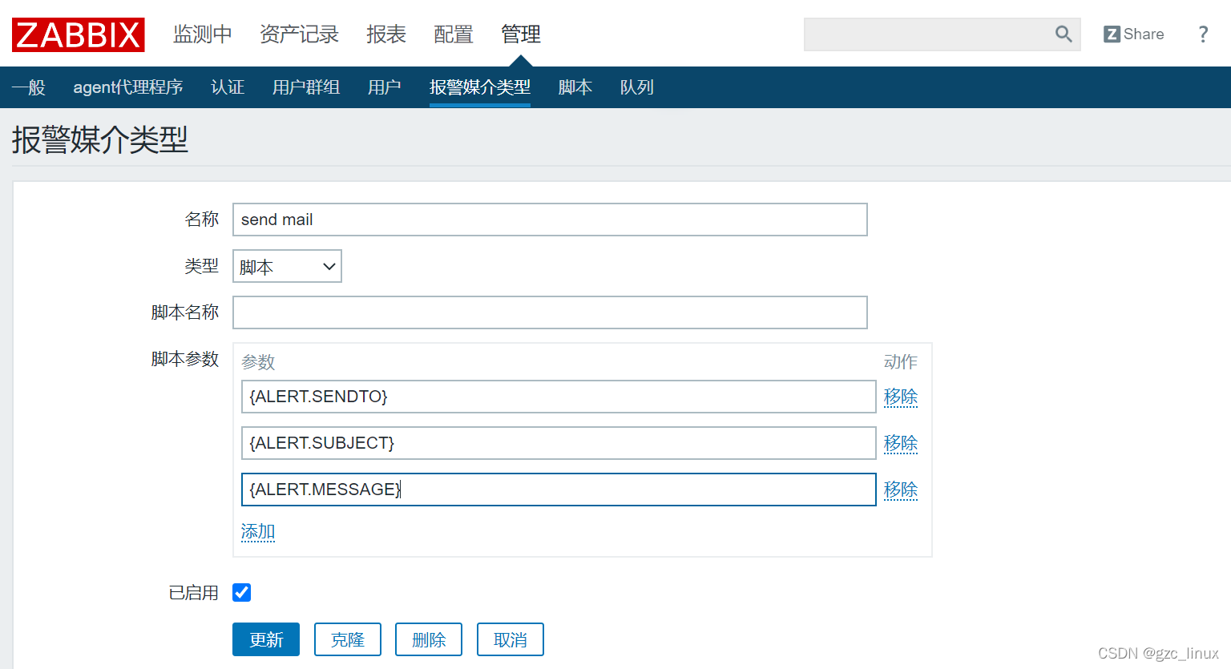Click the 脚本参数 label
The image size is (1231, 669).
tap(185, 359)
